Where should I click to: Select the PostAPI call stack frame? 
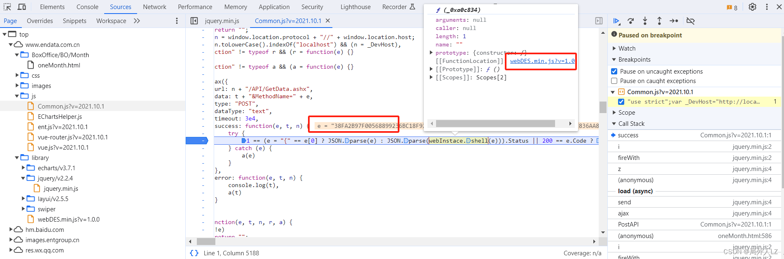pyautogui.click(x=694, y=224)
